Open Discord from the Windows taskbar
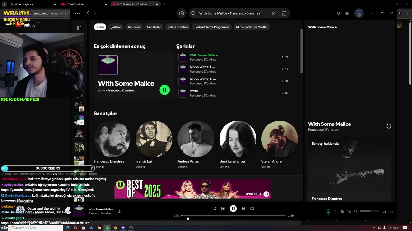The height and width of the screenshot is (231, 412). 123,228
